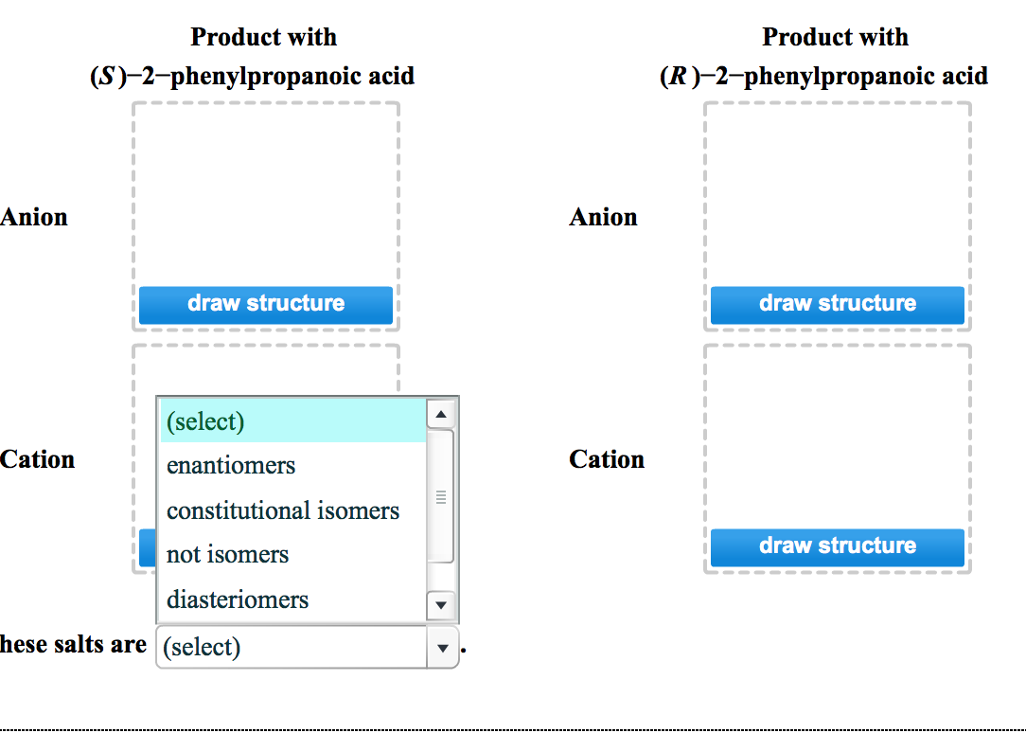The height and width of the screenshot is (733, 1026).
Task: Click draw structure for the R-acid cation
Action: [x=837, y=547]
